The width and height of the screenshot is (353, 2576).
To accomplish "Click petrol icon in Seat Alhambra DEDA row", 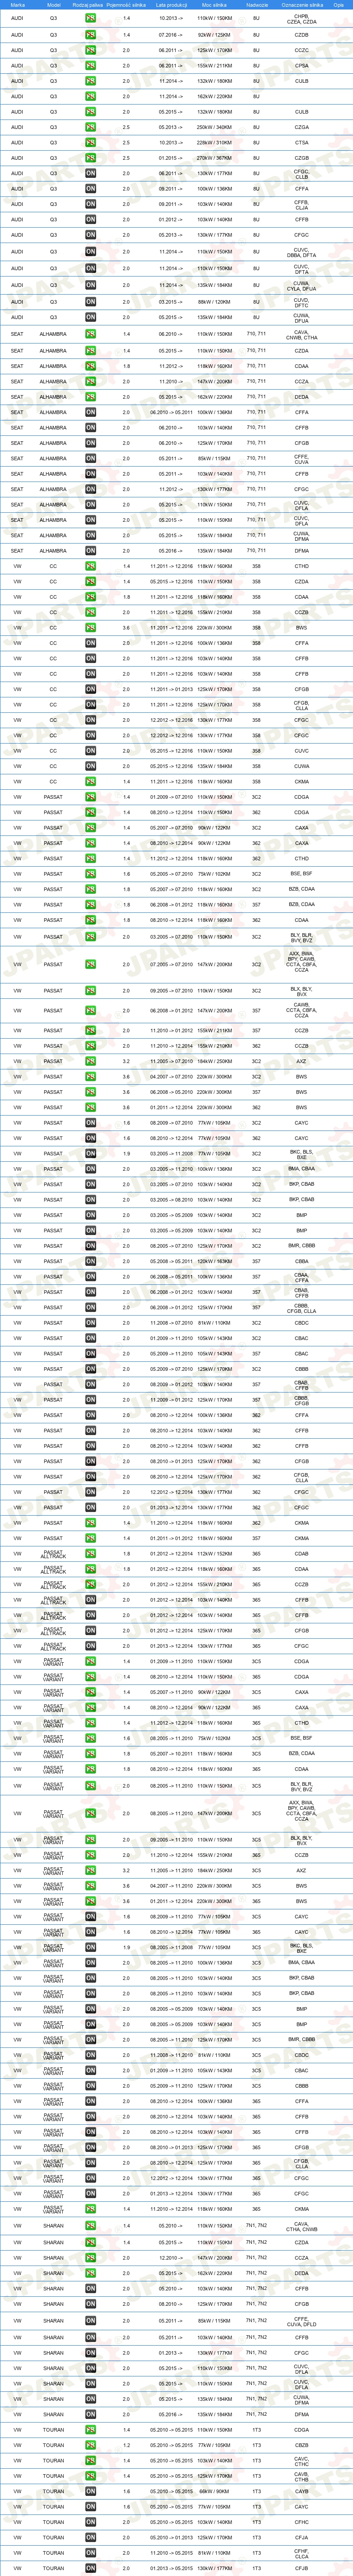I will 91,397.
